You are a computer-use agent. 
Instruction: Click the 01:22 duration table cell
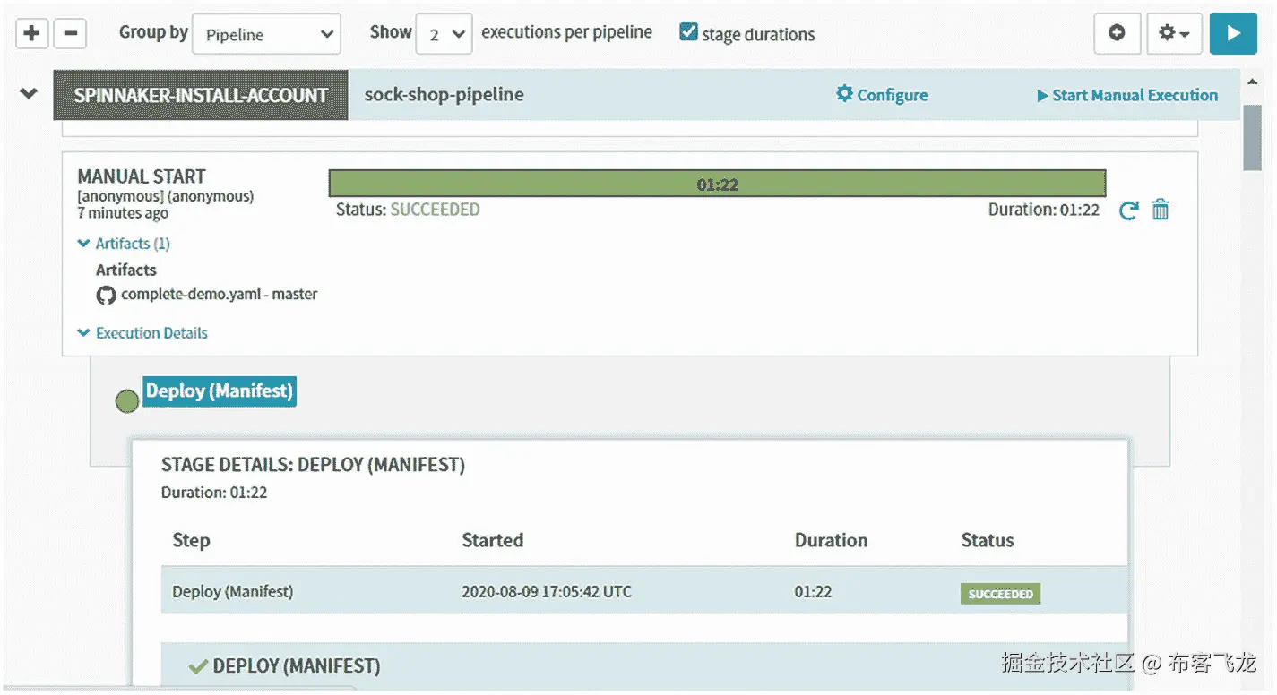(813, 592)
